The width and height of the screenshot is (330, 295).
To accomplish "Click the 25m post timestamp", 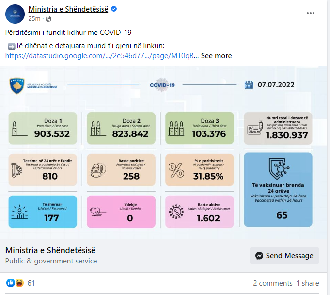I will tap(34, 19).
